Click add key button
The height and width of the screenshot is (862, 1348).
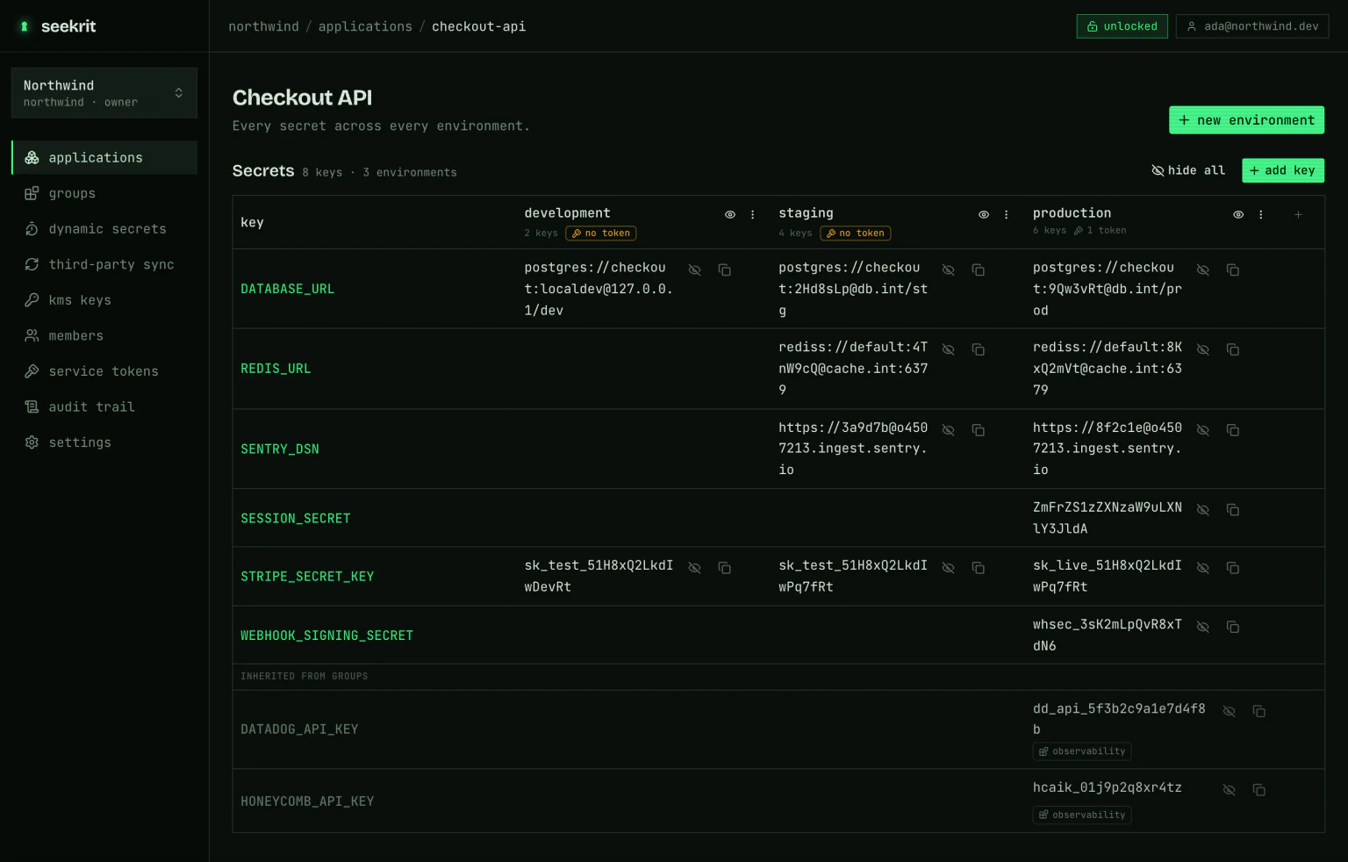point(1282,170)
